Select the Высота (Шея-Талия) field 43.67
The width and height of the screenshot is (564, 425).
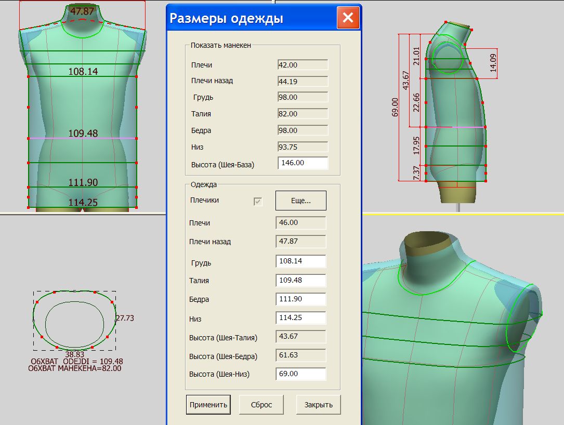tap(300, 336)
